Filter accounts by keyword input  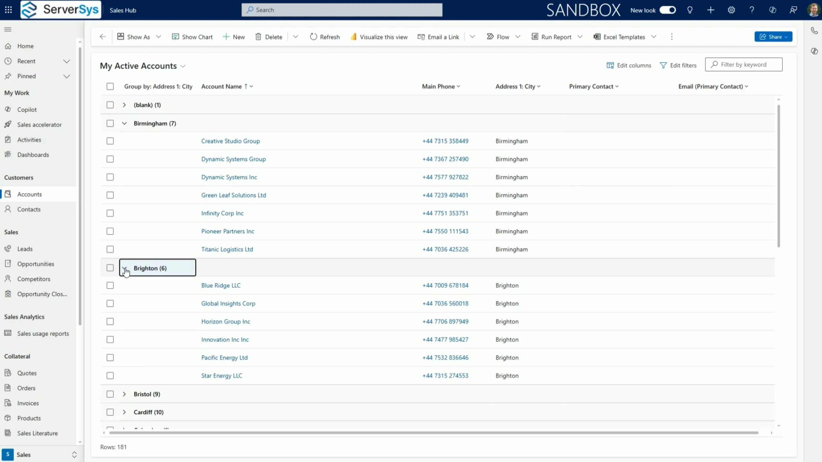(x=744, y=64)
